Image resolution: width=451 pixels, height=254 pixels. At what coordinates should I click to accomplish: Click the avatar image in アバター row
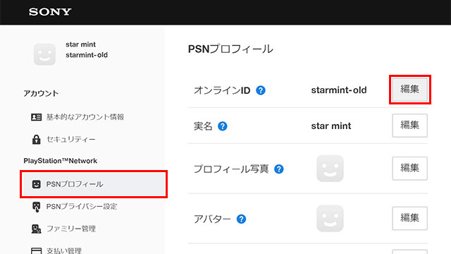point(330,218)
